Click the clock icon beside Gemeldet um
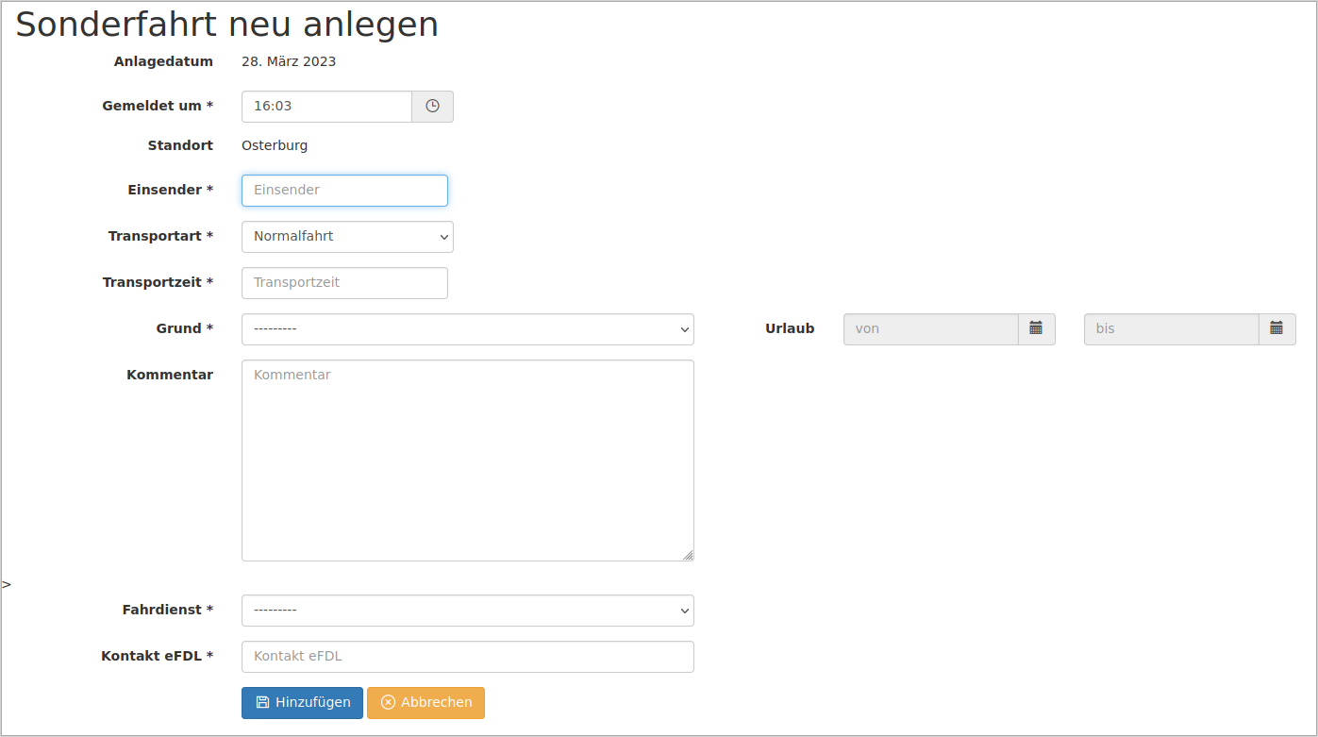The height and width of the screenshot is (737, 1318). point(432,107)
